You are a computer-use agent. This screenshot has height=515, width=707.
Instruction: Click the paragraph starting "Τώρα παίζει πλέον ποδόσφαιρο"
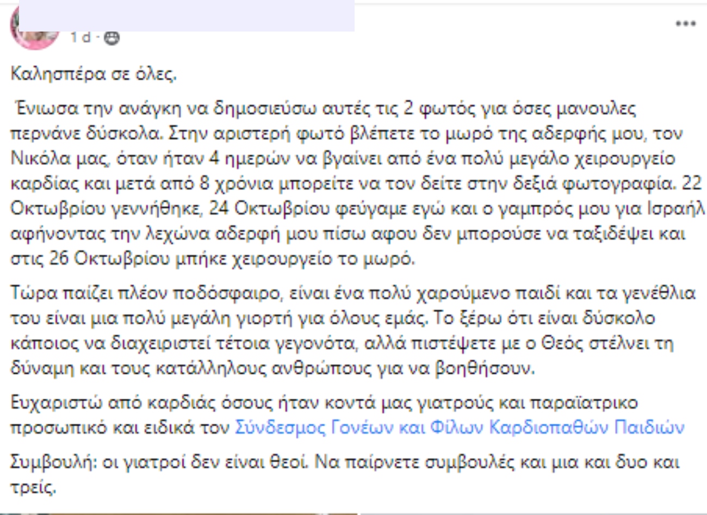(352, 331)
